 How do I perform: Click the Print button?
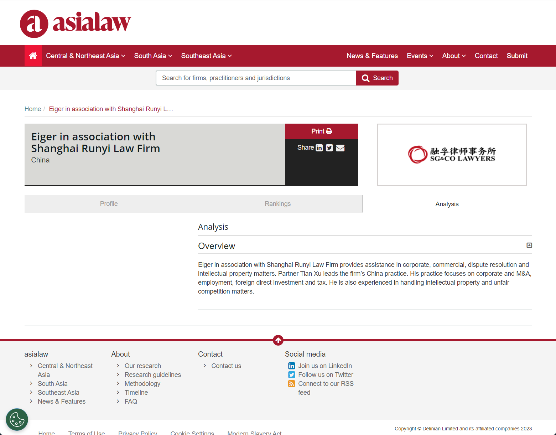[x=322, y=131]
